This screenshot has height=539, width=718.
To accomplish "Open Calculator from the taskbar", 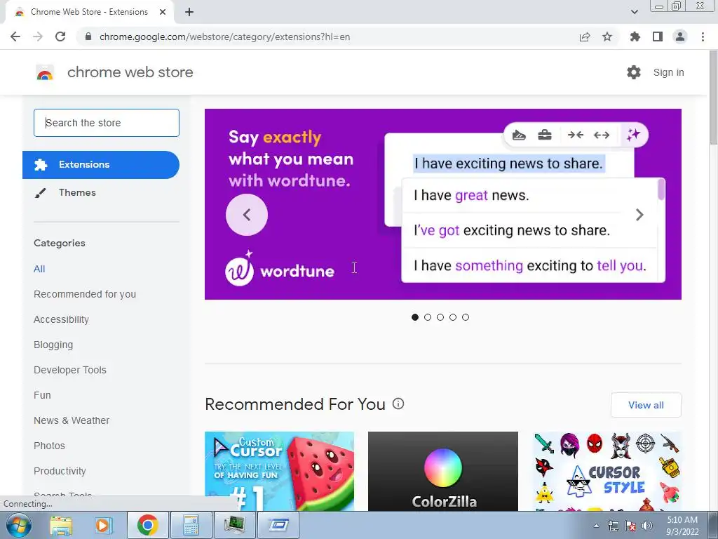I will [191, 525].
